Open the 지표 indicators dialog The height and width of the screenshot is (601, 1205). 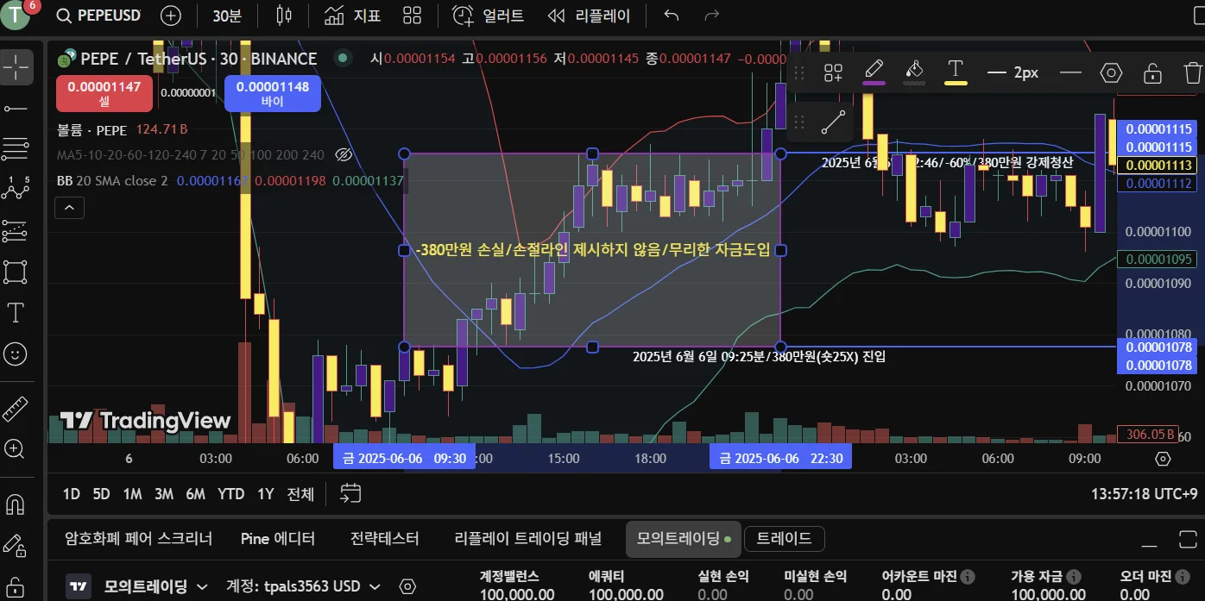tap(353, 16)
